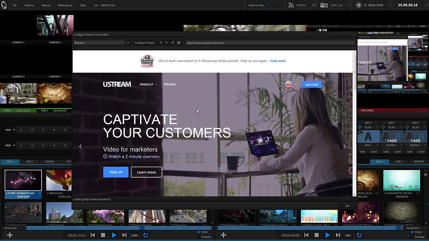Click the STREAM broadcast icon

pos(291,5)
